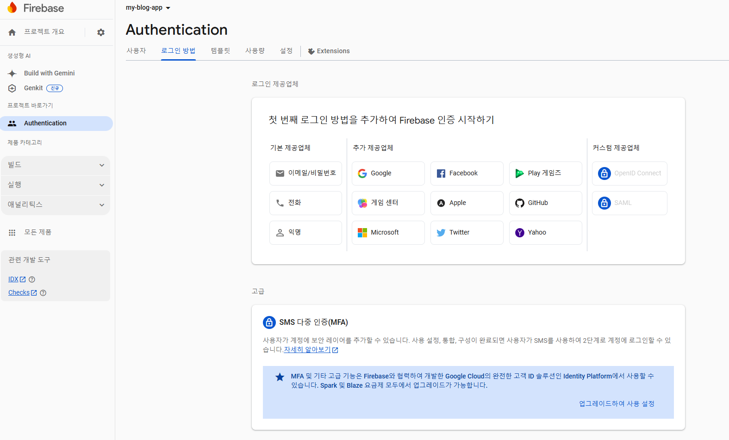Click the home icon for 프로젝트 개요
729x440 pixels.
[12, 32]
